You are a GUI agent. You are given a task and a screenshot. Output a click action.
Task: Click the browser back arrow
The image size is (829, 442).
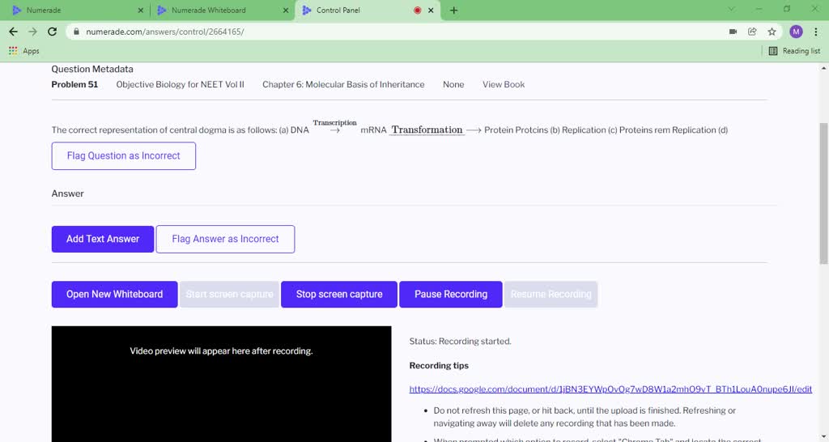pos(13,32)
